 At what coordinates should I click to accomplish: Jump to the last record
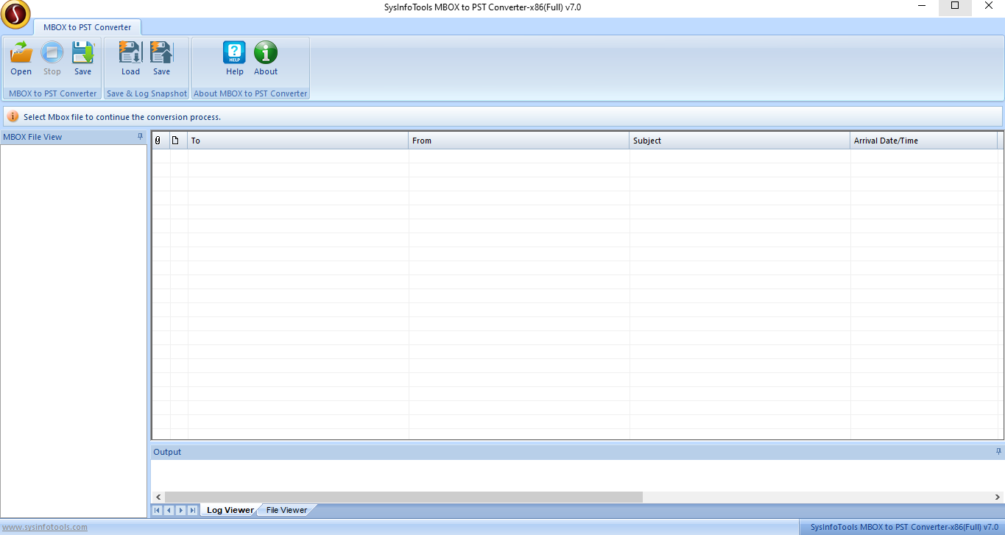tap(192, 510)
